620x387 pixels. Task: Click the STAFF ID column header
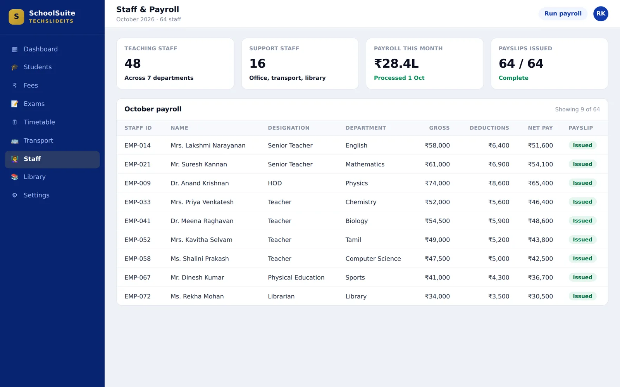coord(138,128)
